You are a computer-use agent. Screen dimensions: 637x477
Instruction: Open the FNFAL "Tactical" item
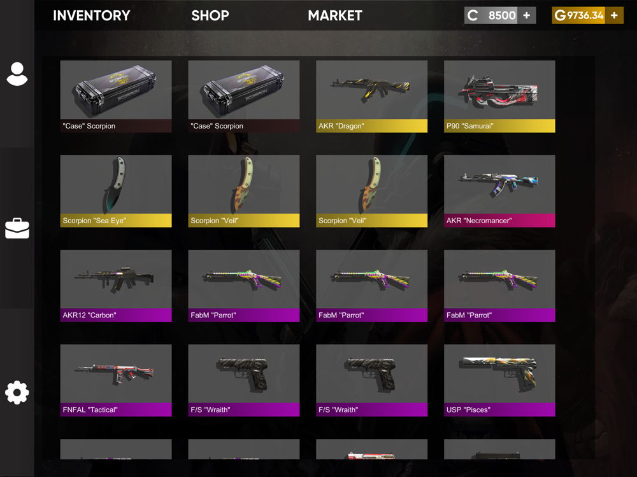click(116, 380)
